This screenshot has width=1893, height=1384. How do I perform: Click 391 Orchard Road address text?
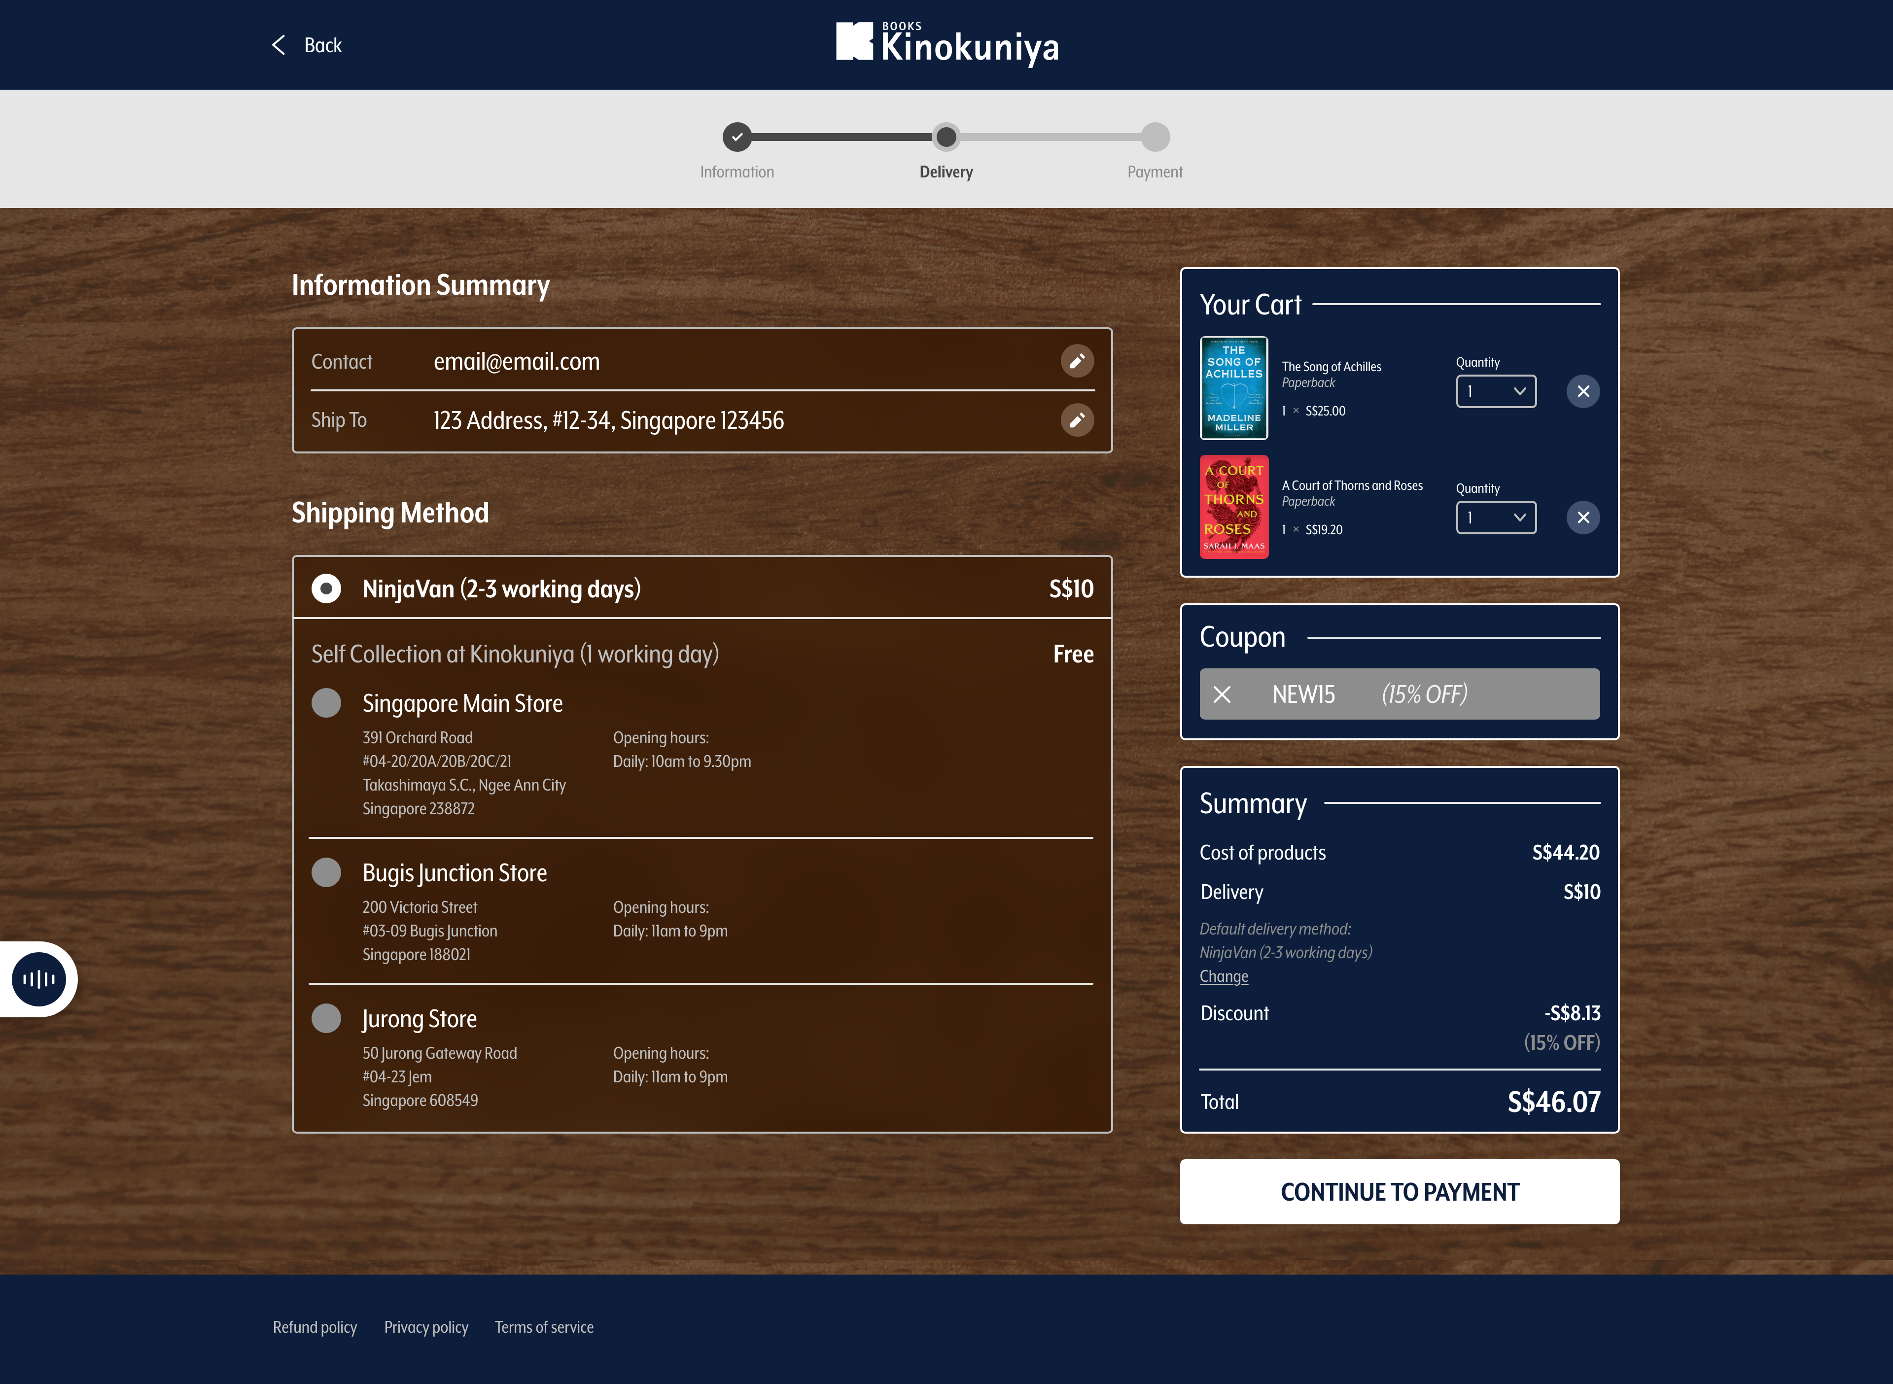tap(418, 737)
